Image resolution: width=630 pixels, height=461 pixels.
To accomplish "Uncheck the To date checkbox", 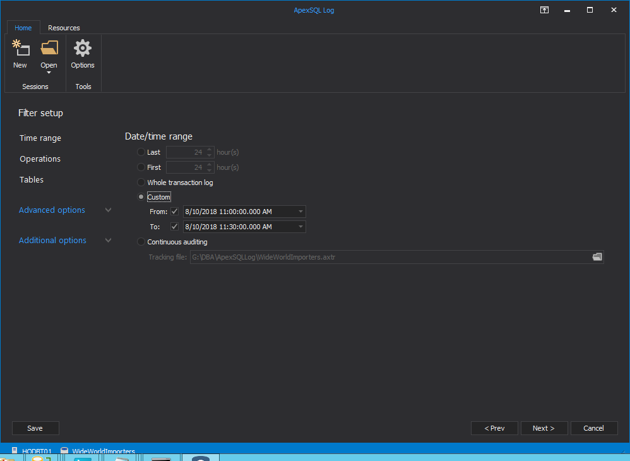I will 174,227.
